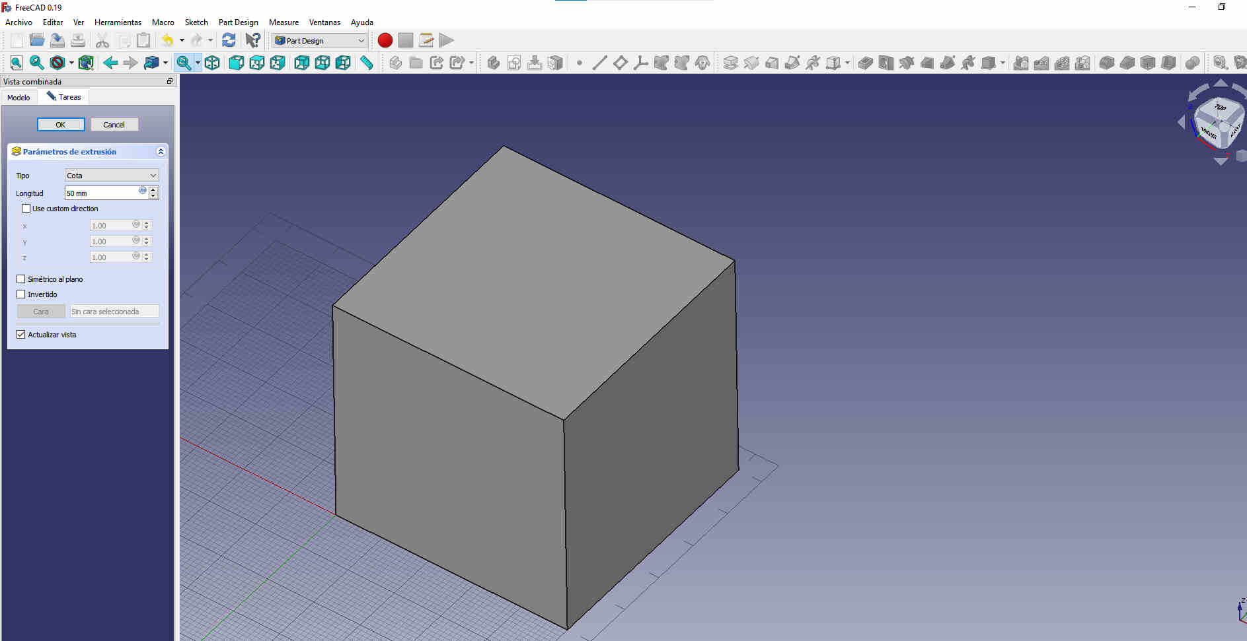Switch to Left view cube icon
Screen dimensions: 1247x641
tap(343, 63)
